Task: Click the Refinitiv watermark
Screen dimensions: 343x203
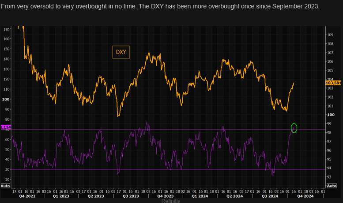Action: [171, 201]
